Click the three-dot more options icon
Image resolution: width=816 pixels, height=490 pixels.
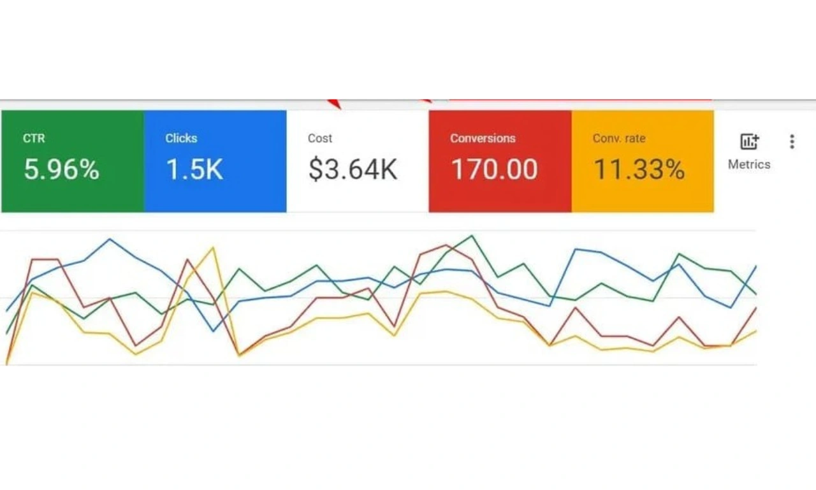792,141
